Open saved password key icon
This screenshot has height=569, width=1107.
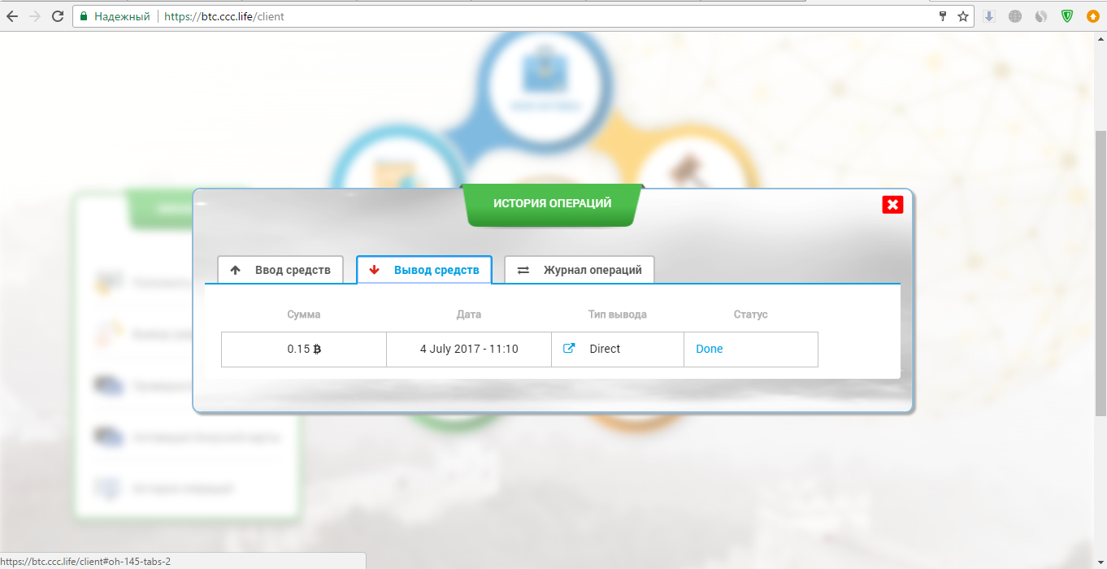943,16
